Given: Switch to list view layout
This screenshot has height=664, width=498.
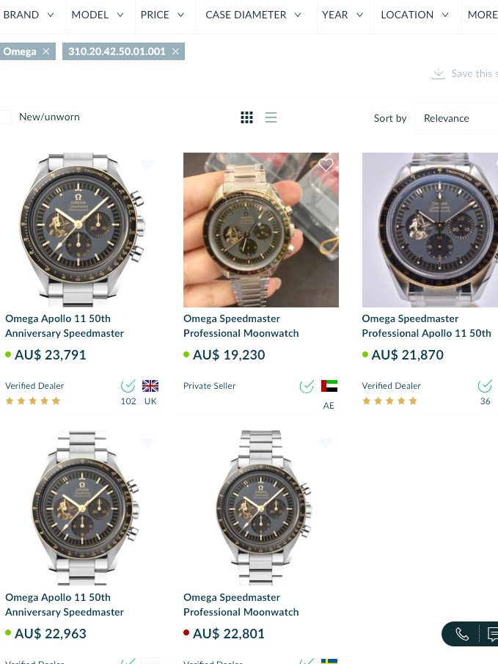Looking at the screenshot, I should [271, 117].
